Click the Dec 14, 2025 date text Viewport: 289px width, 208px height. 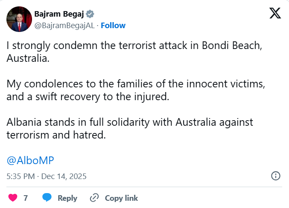pyautogui.click(x=64, y=176)
